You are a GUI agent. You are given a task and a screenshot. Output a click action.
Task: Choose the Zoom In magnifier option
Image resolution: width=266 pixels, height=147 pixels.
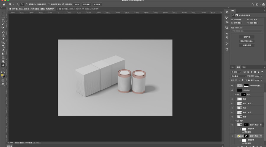tap(18, 4)
